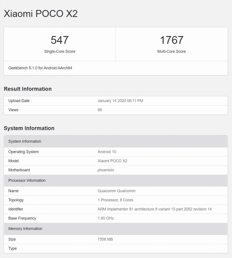Click the upload date January 14 2020 value

click(x=120, y=101)
